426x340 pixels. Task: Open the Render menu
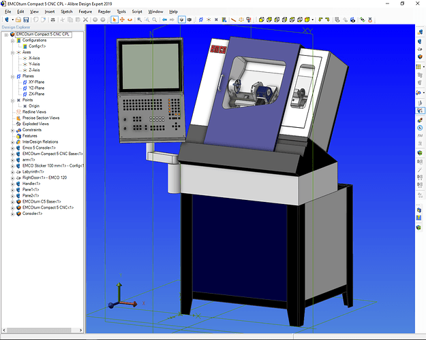104,12
